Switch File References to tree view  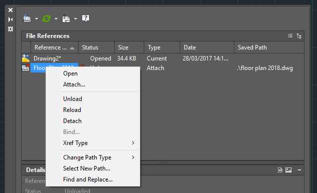pos(299,36)
